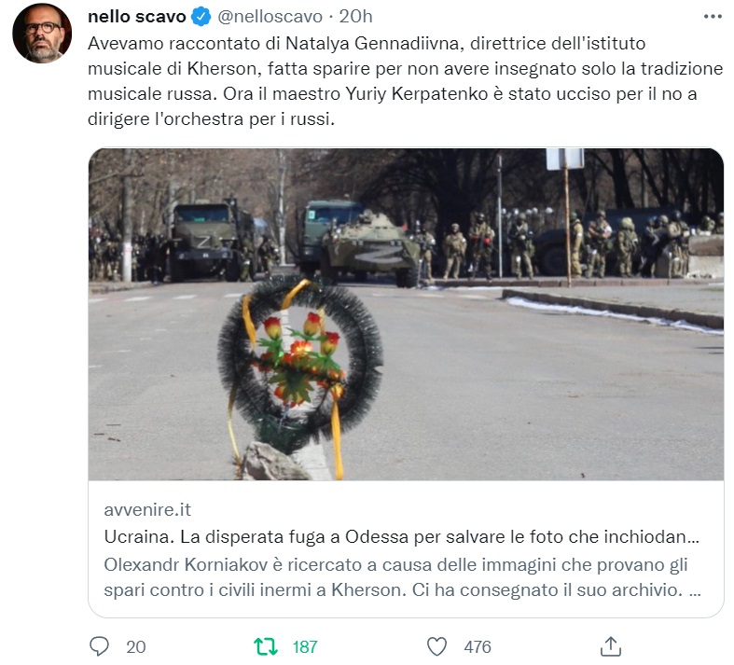The height and width of the screenshot is (665, 734).
Task: Click the 20 replies count
Action: (x=136, y=647)
